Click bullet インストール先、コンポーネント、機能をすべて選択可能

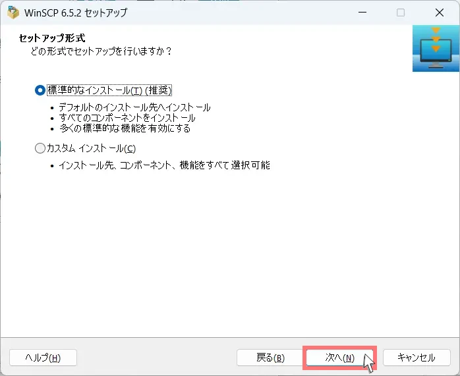[x=164, y=165]
